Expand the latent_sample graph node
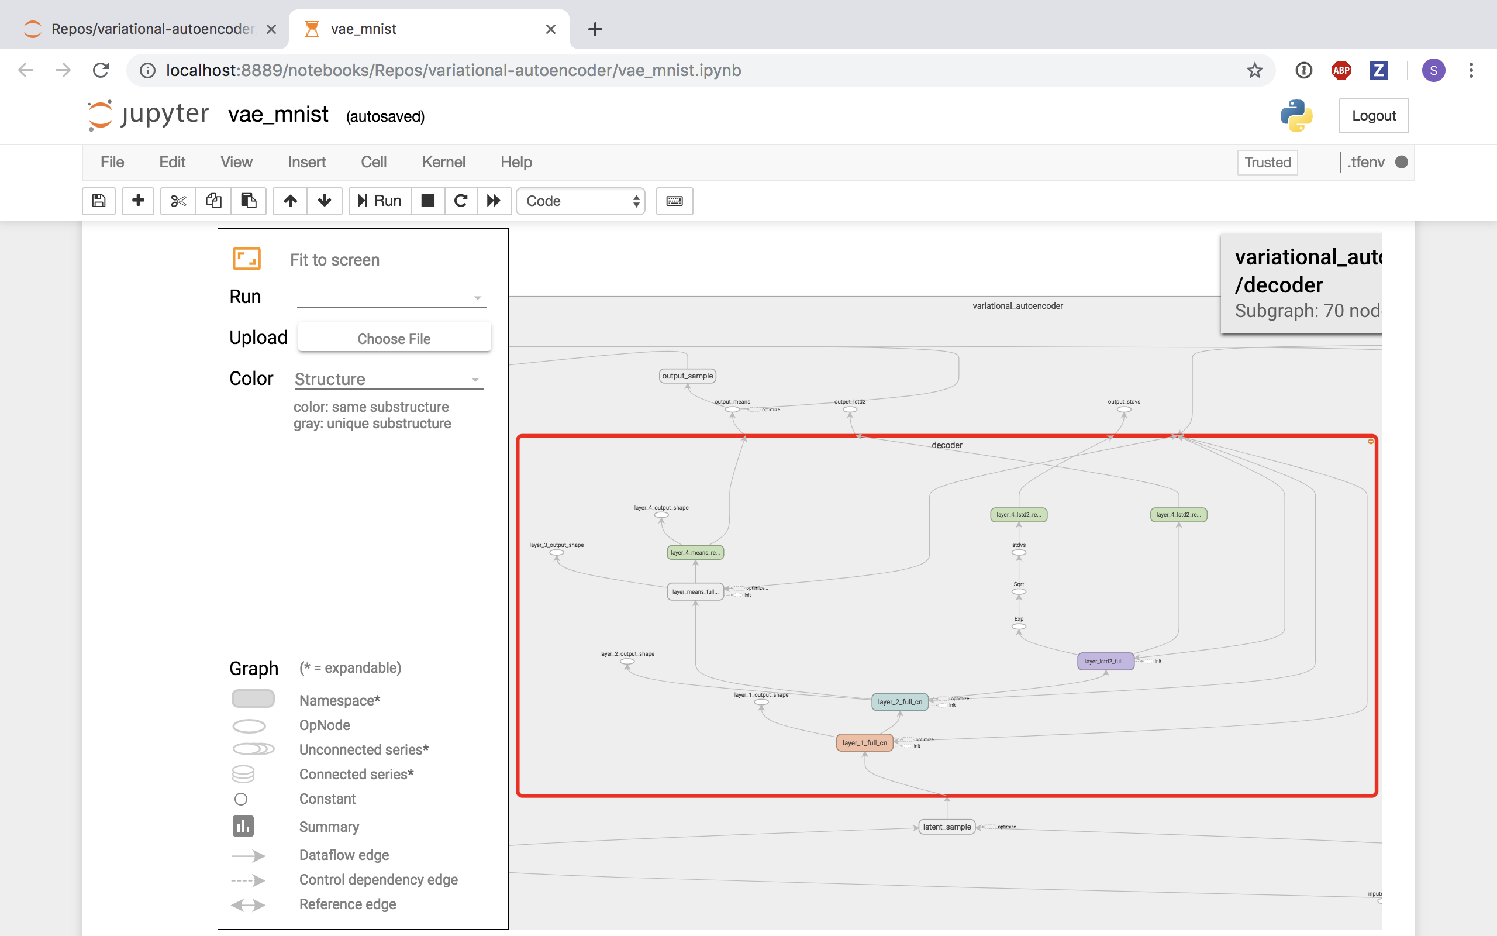The width and height of the screenshot is (1497, 936). [x=946, y=827]
